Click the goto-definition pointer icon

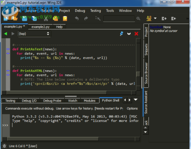(x=98, y=18)
